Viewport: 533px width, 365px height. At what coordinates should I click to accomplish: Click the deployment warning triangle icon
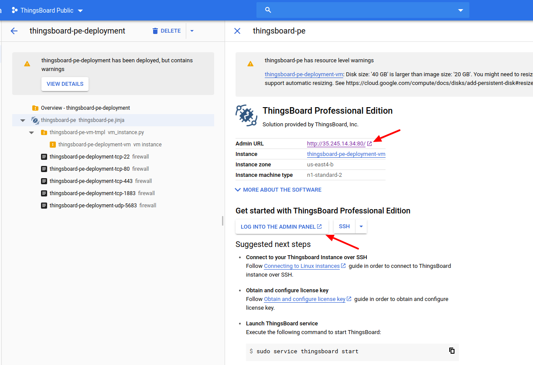[x=27, y=64]
